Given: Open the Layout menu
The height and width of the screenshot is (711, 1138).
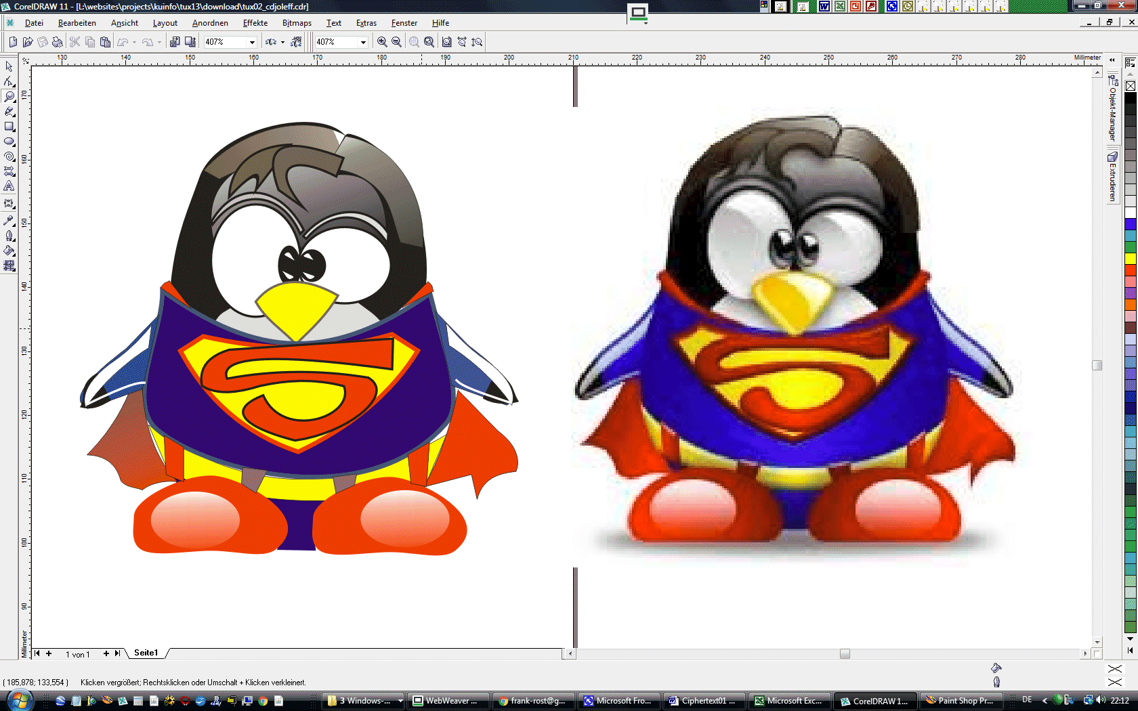Looking at the screenshot, I should coord(165,23).
